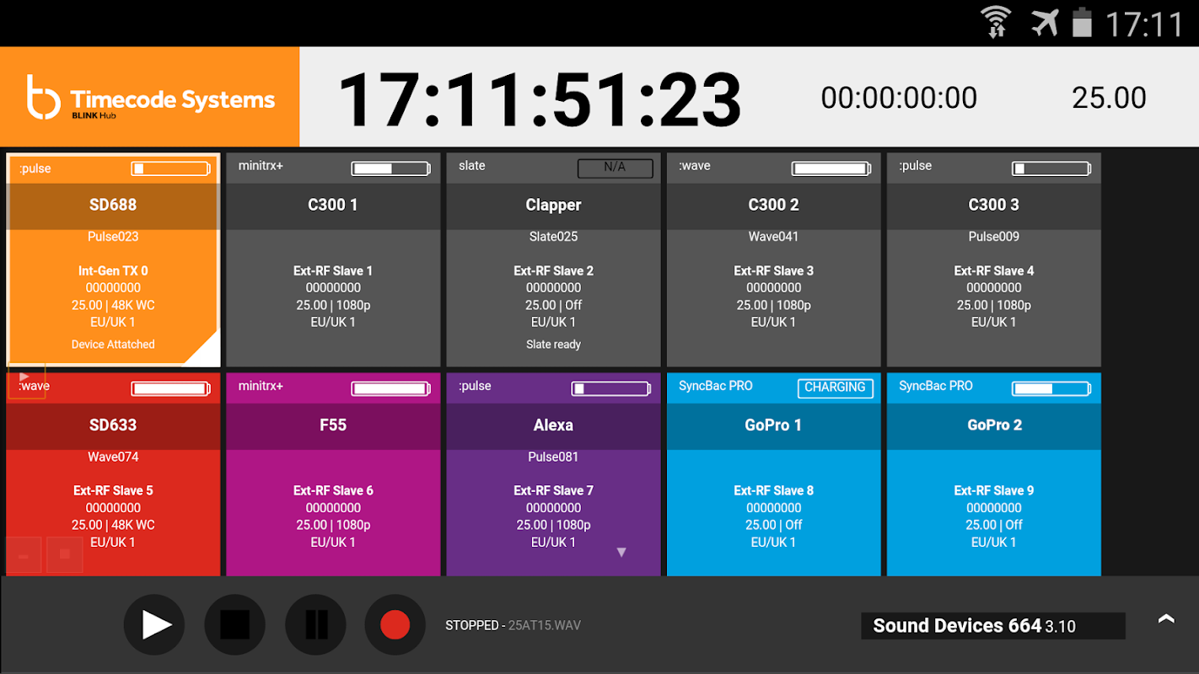Check the Alexa pulse battery indicator
1199x674 pixels.
611,388
